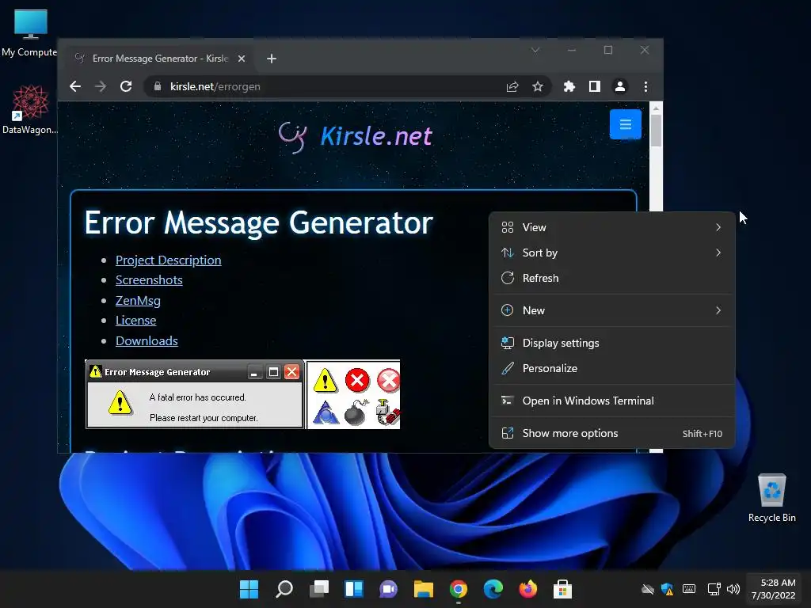Open the ZenMsg link

pyautogui.click(x=138, y=300)
